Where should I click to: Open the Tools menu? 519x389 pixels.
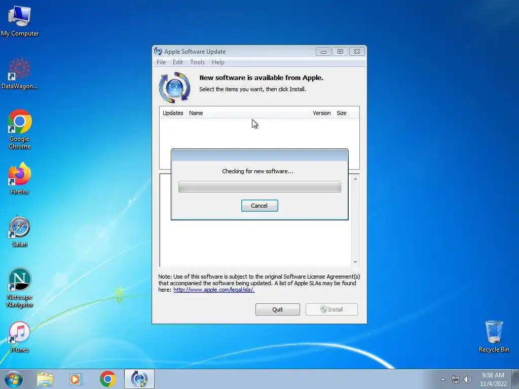[197, 62]
